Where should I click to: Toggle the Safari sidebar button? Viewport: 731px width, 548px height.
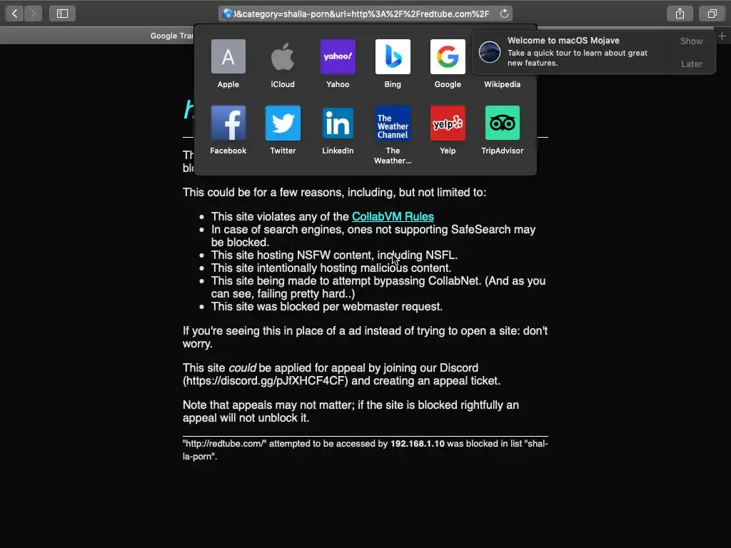coord(63,14)
